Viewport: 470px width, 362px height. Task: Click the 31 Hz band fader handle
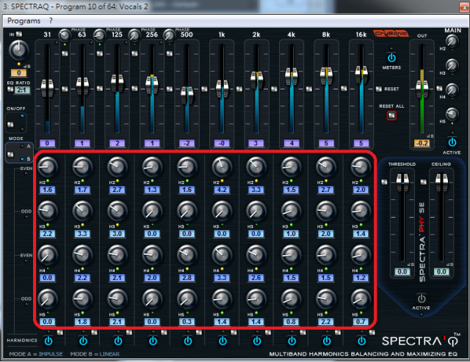tap(47, 88)
